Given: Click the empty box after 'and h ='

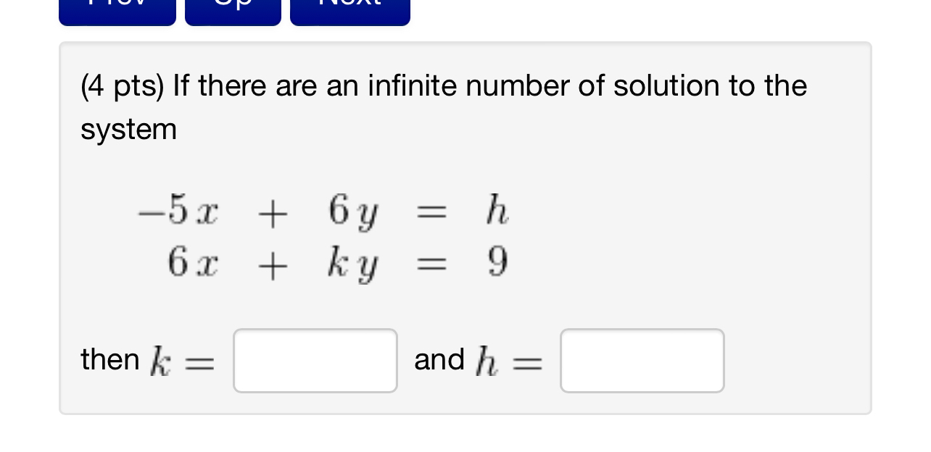Looking at the screenshot, I should 642,360.
